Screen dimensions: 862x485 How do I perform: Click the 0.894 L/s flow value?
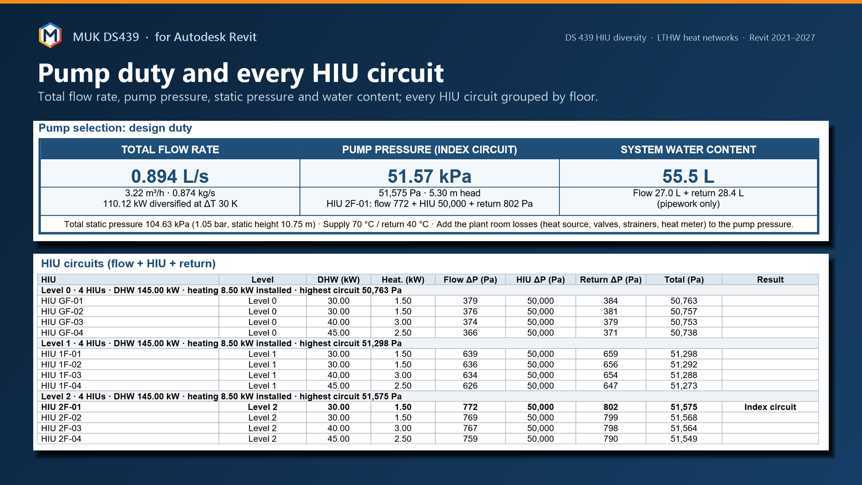[x=170, y=176]
